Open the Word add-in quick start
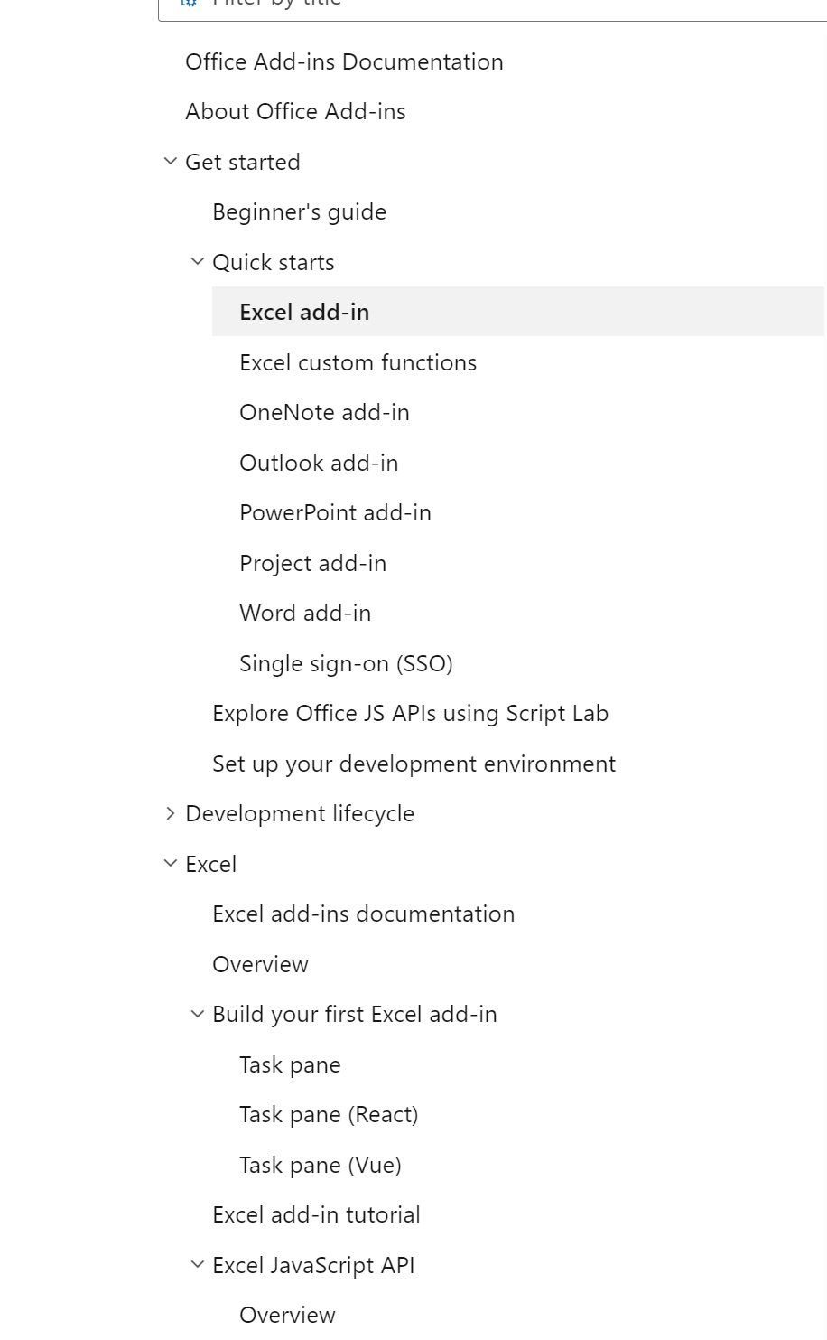Image resolution: width=827 pixels, height=1340 pixels. [305, 613]
